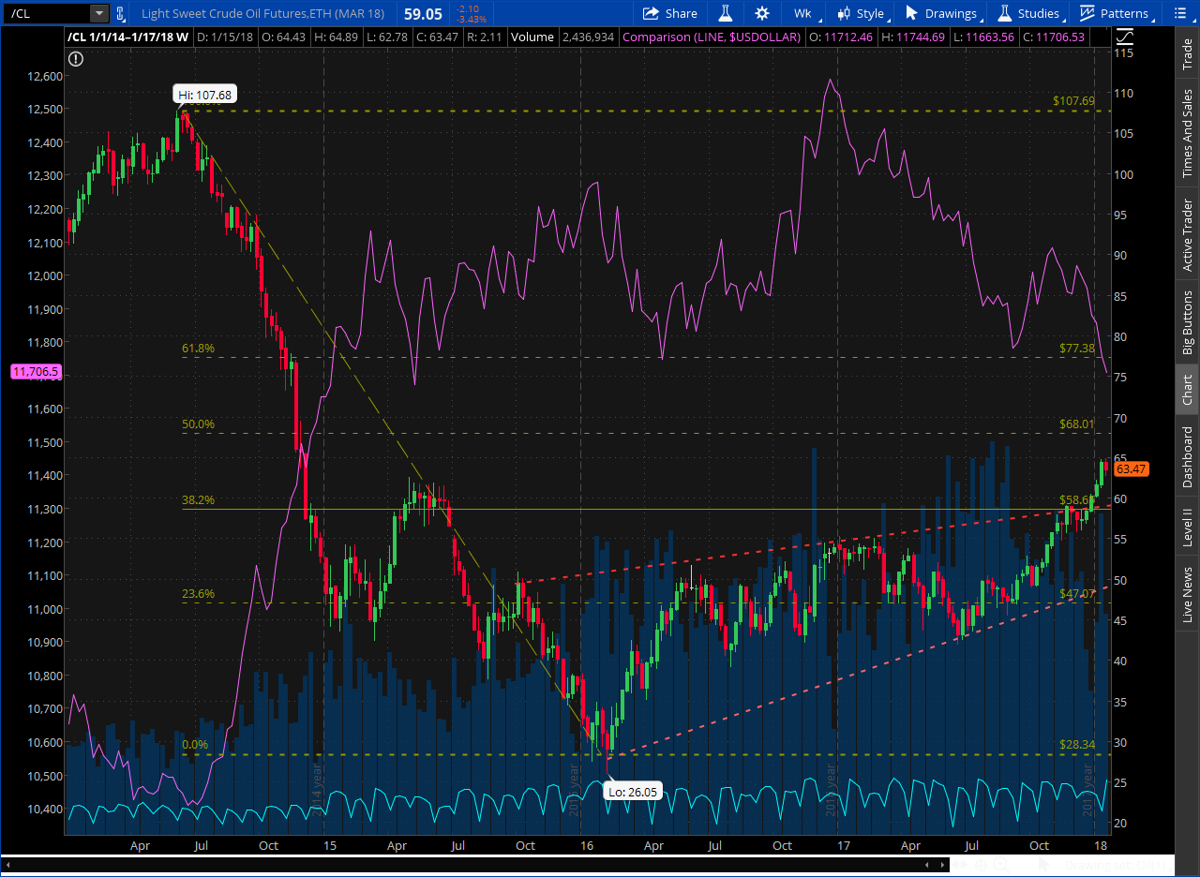The width and height of the screenshot is (1200, 877).
Task: Open the Drawing set: Oil(1) dropdown
Action: coord(1119,865)
